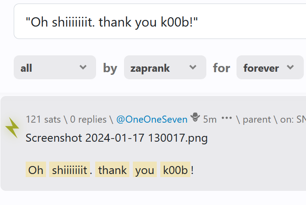
Task: Expand the "all" type filter dropdown
Action: (x=54, y=68)
